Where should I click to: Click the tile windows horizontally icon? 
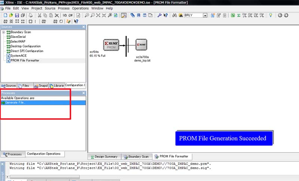coord(139,15)
